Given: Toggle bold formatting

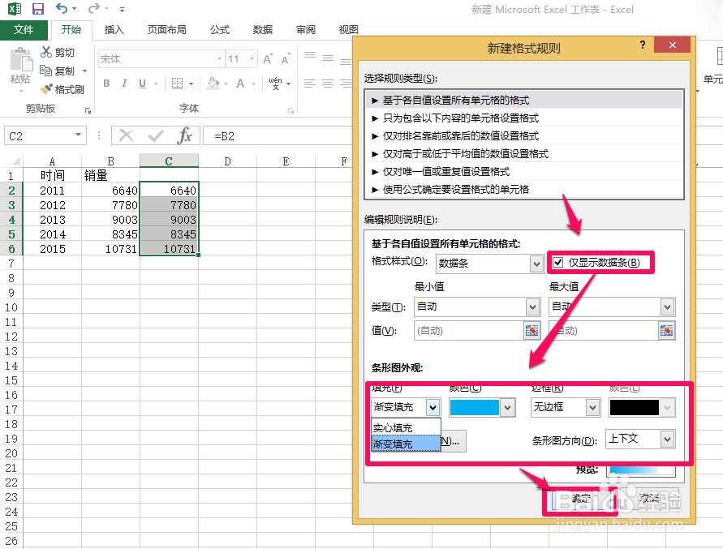Looking at the screenshot, I should (x=105, y=84).
